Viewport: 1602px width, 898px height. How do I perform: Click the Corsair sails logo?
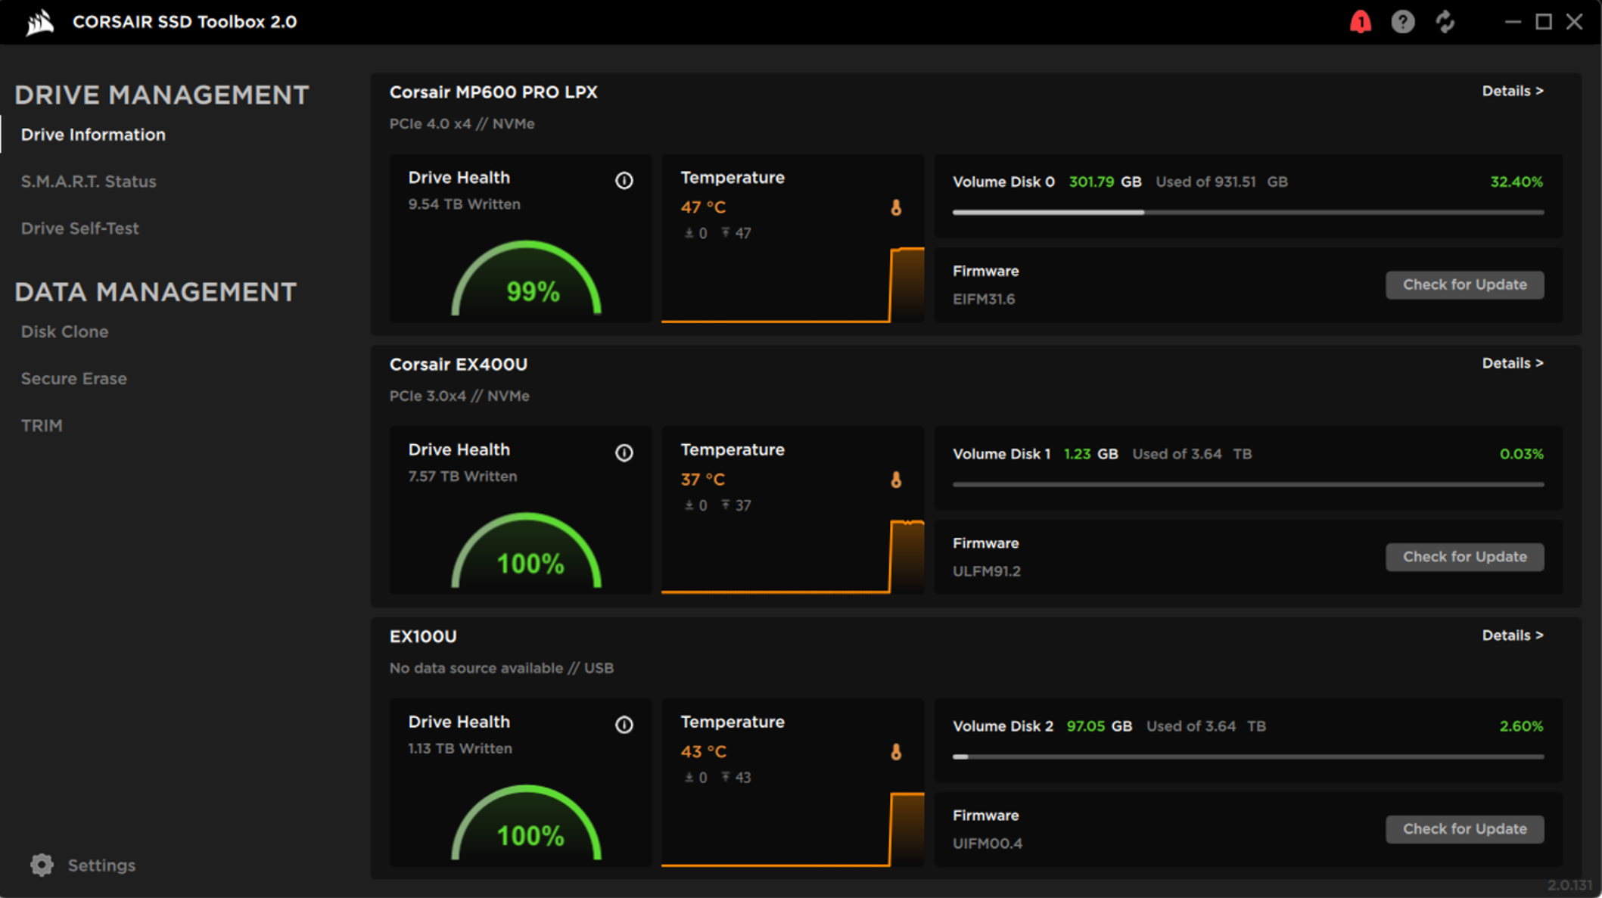pos(39,22)
